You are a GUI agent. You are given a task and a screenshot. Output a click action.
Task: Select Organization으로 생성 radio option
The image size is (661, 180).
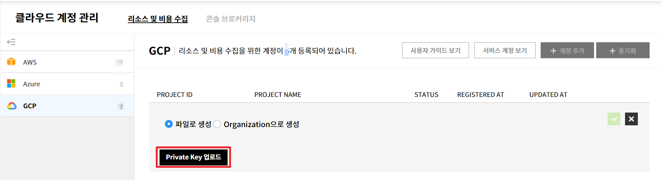[217, 124]
